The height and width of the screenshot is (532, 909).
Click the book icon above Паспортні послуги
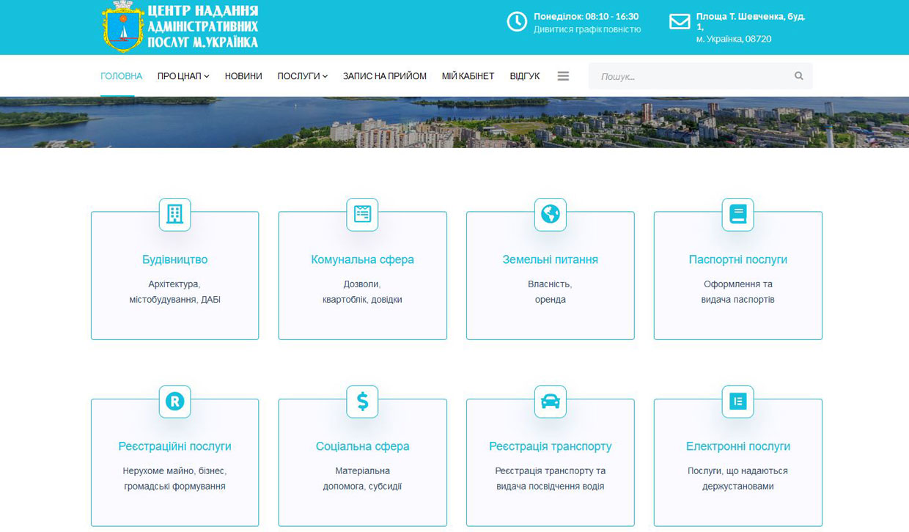pyautogui.click(x=737, y=214)
